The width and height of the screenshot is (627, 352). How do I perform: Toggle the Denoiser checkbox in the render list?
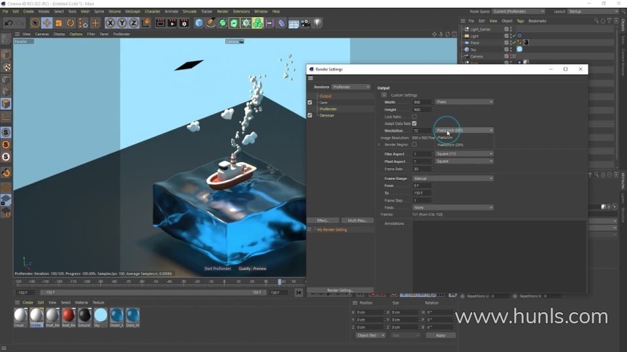tap(310, 115)
